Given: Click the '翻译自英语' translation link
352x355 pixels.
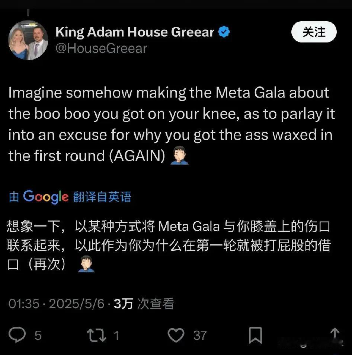Looking at the screenshot, I should (102, 197).
